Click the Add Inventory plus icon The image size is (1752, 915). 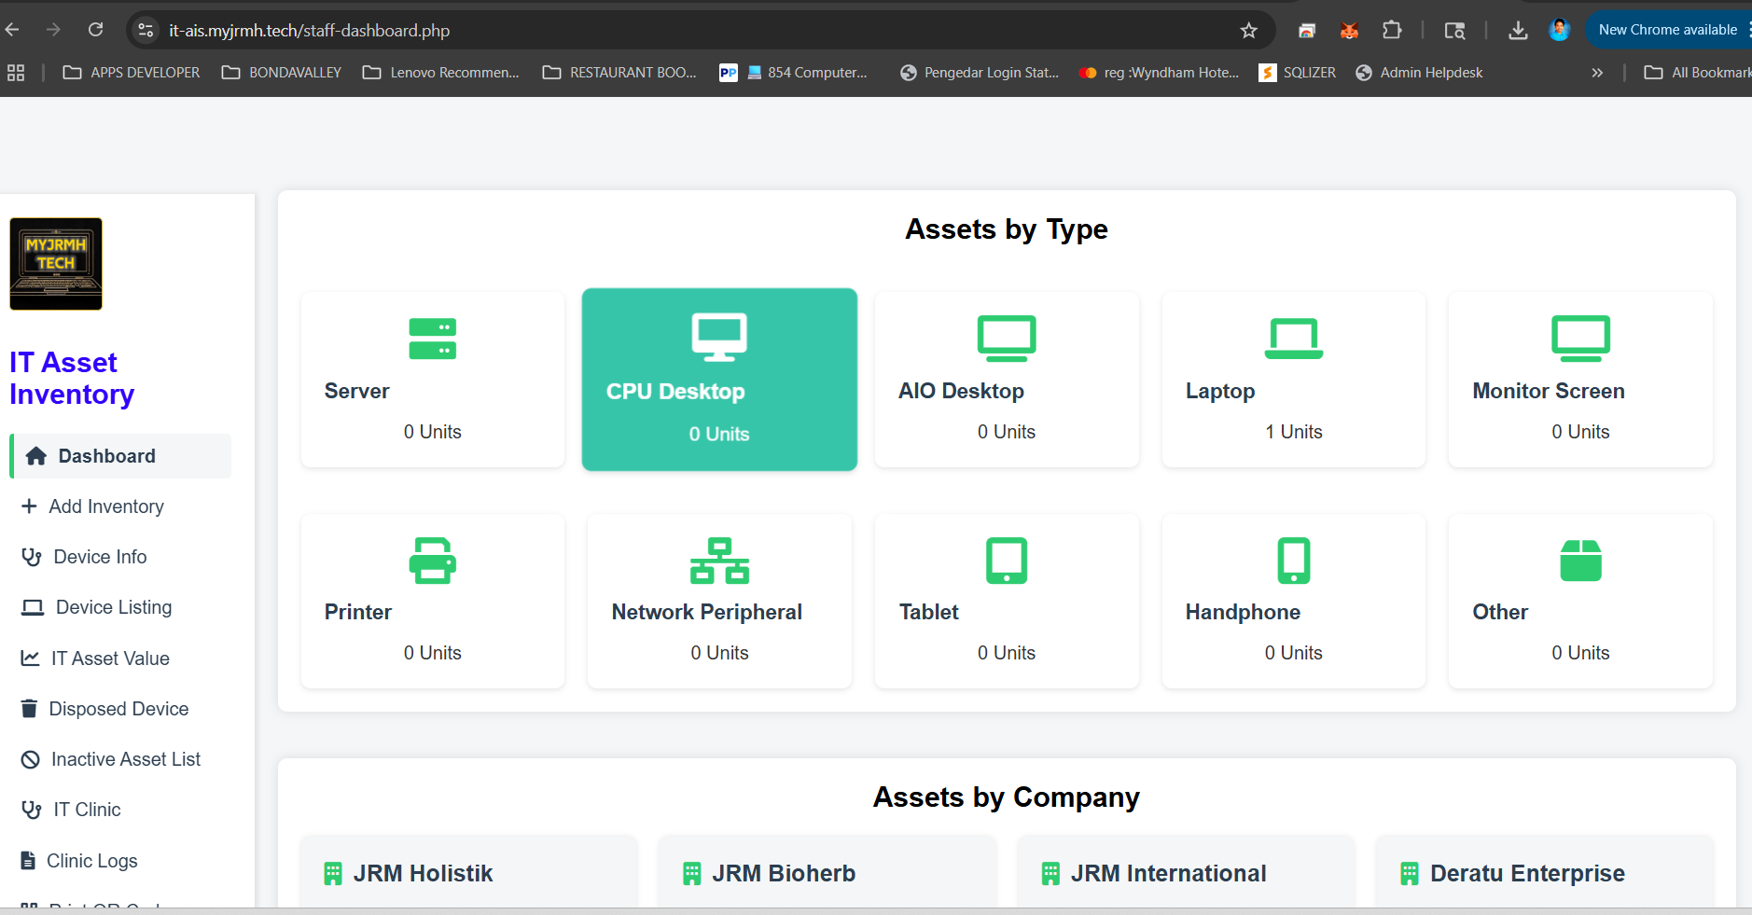31,506
